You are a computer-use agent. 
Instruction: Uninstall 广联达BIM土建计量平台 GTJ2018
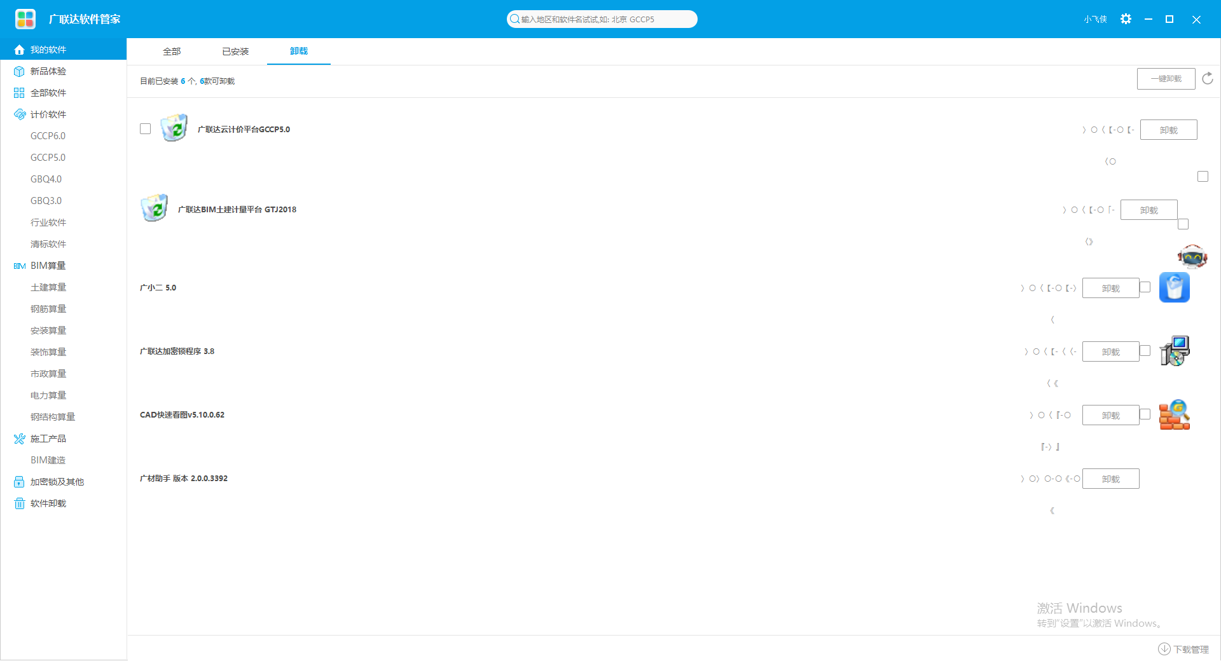[x=1149, y=210]
